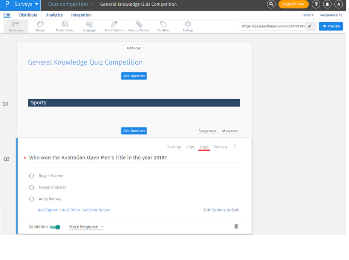Expand the Surveys dropdown

[26, 4]
